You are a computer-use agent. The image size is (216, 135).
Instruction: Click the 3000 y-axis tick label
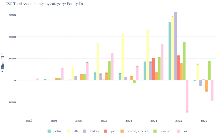click(x=12, y=15)
